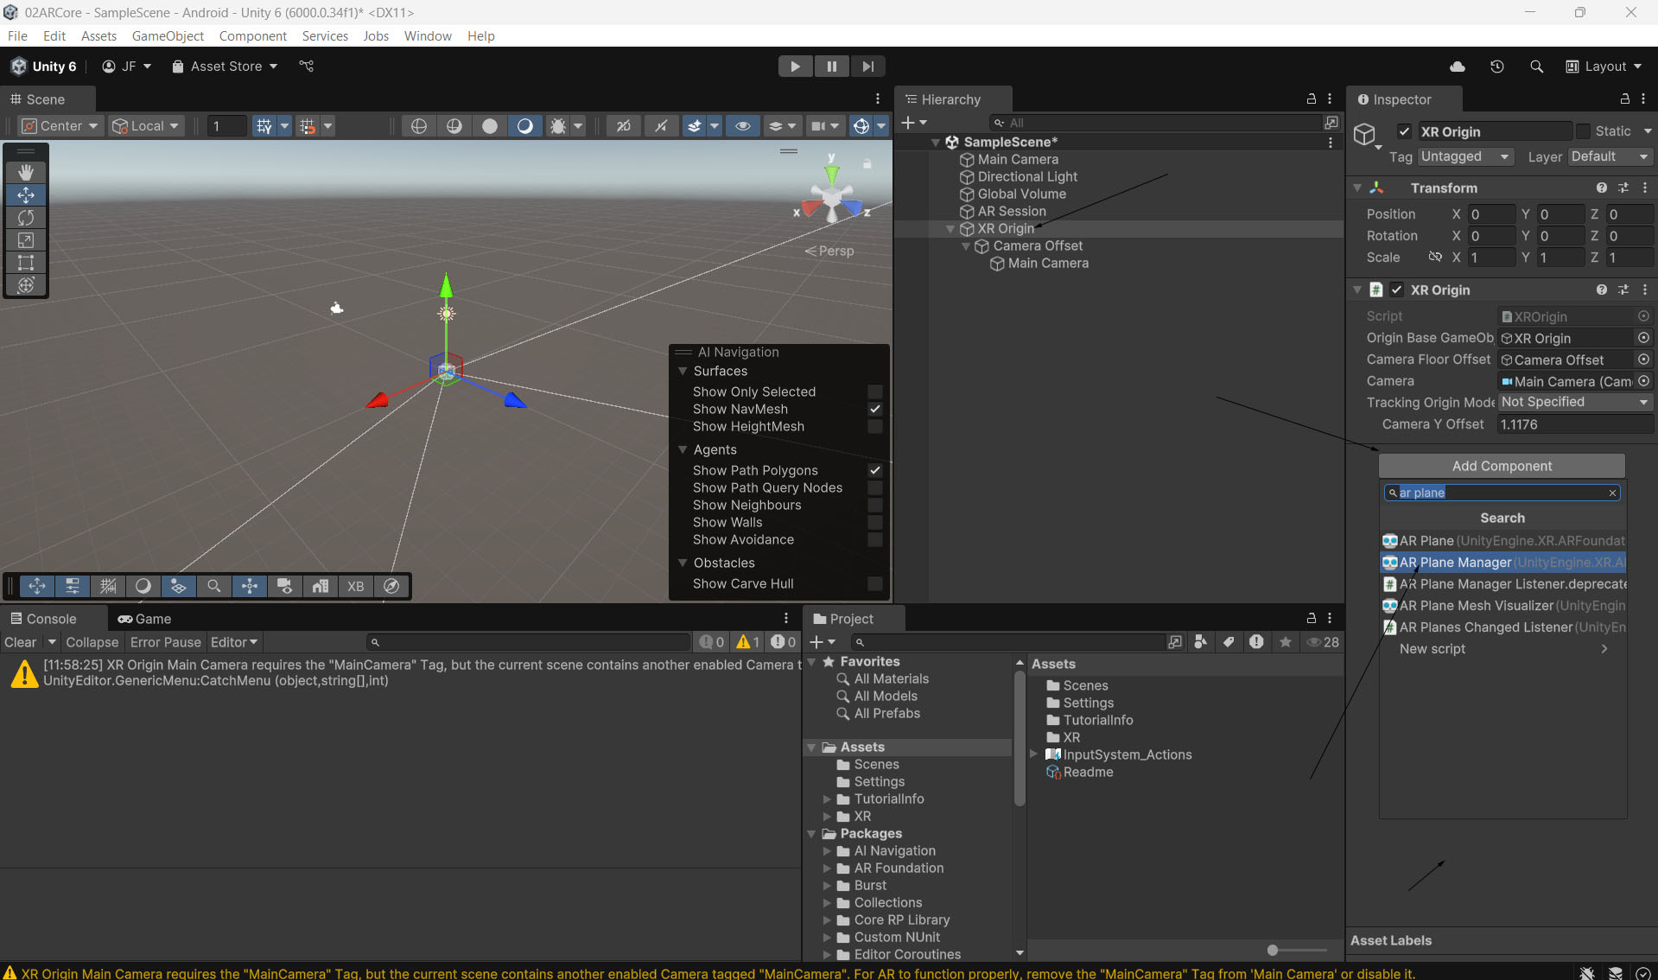
Task: Switch to the Game tab
Action: click(x=145, y=619)
